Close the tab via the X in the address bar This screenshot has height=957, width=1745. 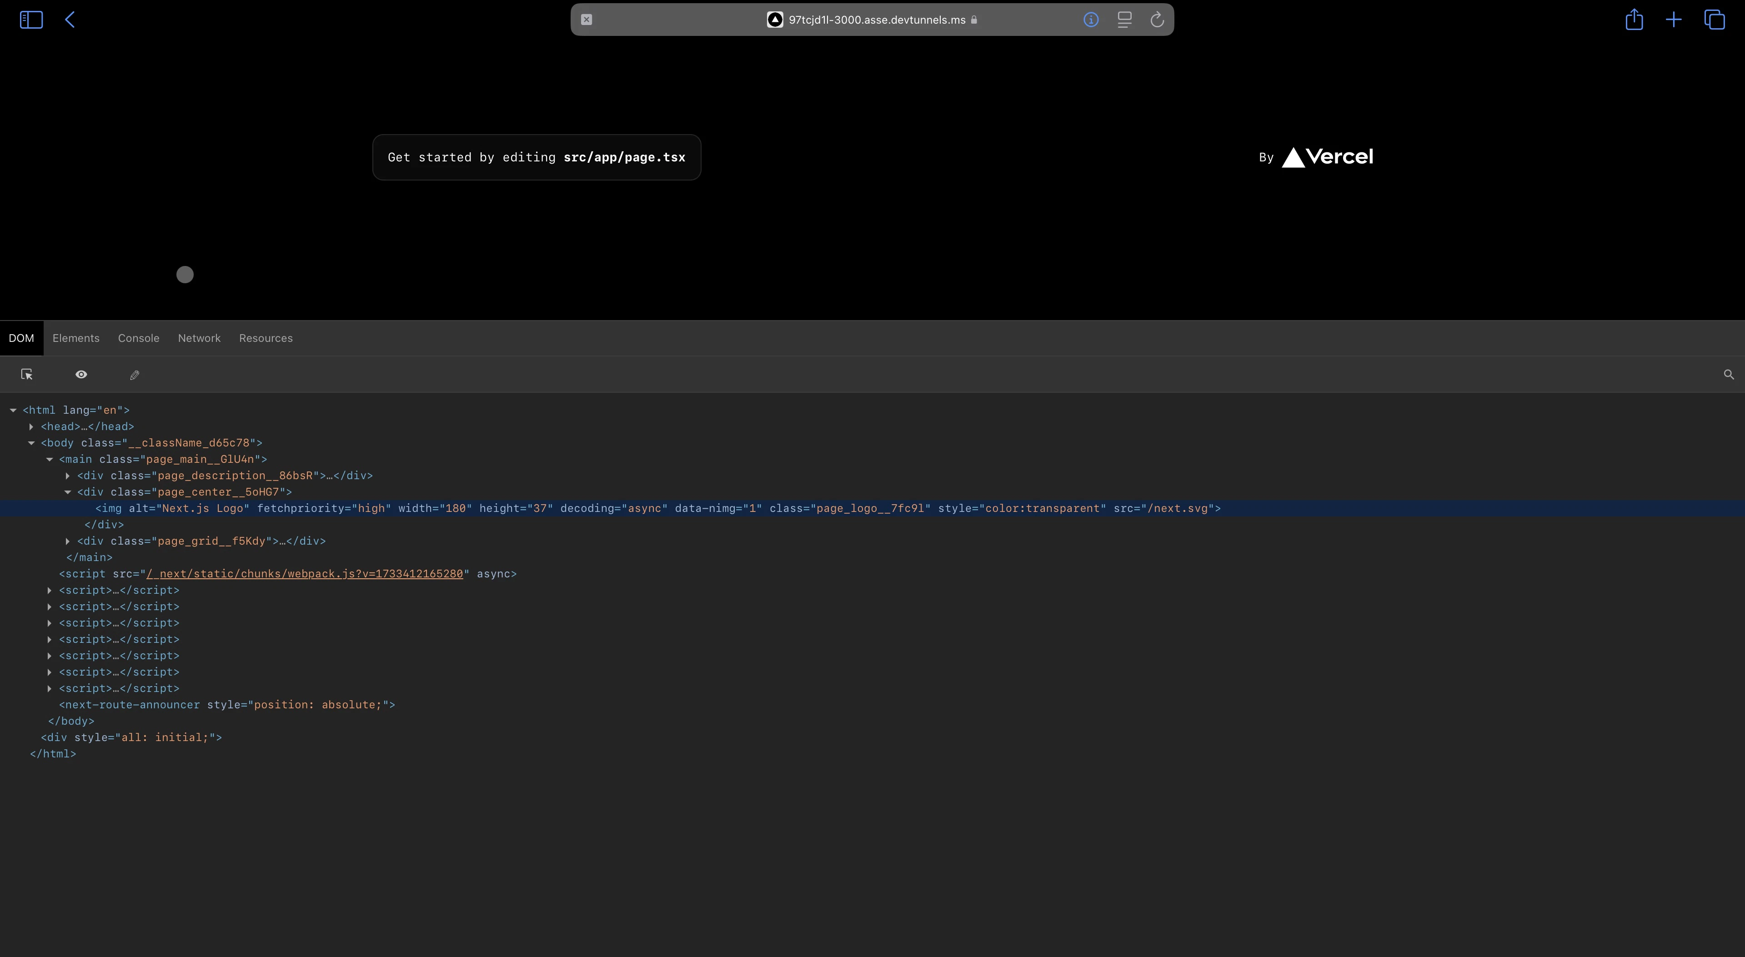pyautogui.click(x=587, y=20)
